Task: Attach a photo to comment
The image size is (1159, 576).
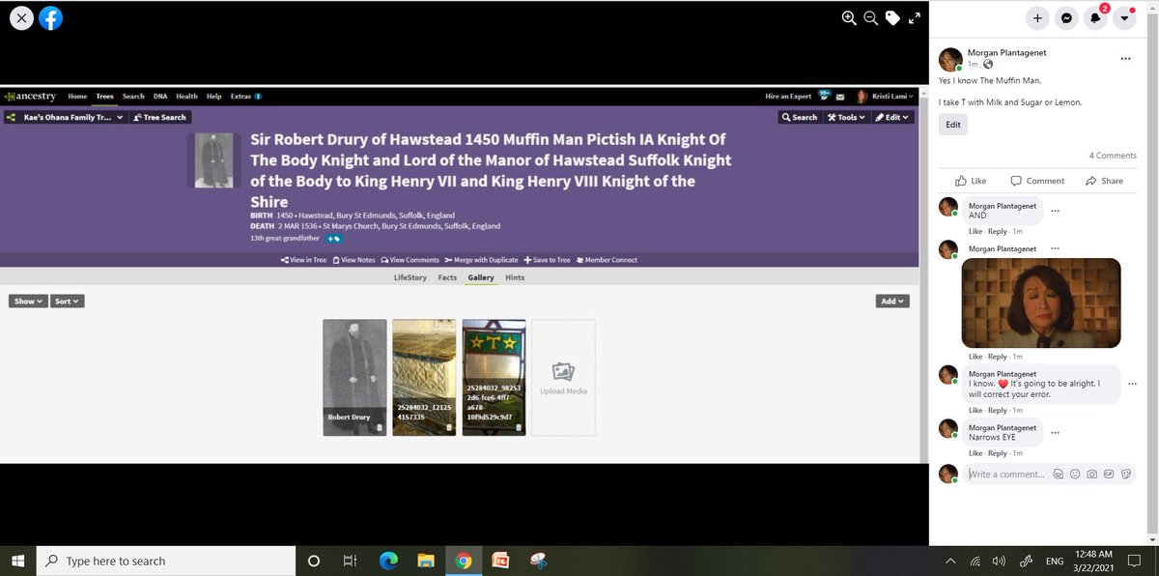Action: pos(1091,475)
